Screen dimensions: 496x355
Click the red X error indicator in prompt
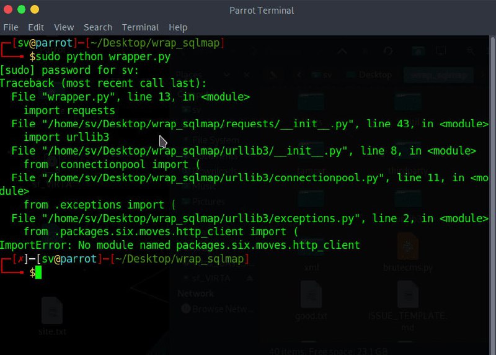point(23,259)
